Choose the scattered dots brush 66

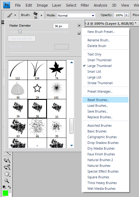tap(37, 128)
